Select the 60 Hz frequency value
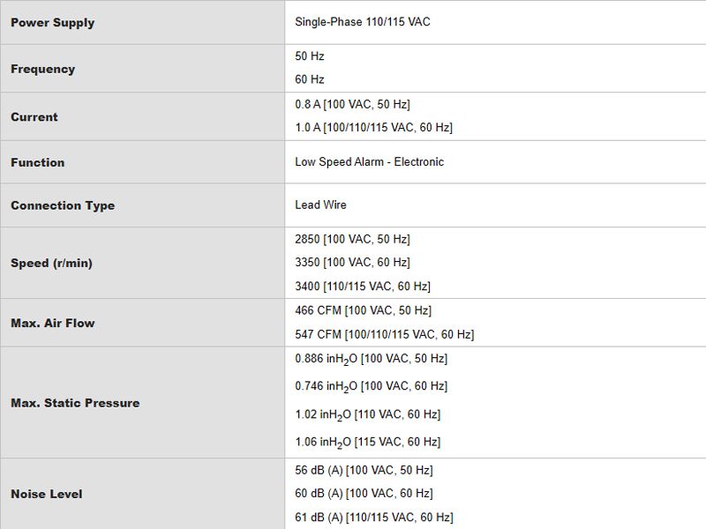The height and width of the screenshot is (529, 706). pos(310,79)
